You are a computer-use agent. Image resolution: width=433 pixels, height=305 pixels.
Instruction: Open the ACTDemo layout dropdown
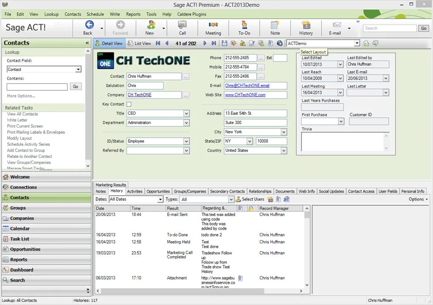point(357,43)
